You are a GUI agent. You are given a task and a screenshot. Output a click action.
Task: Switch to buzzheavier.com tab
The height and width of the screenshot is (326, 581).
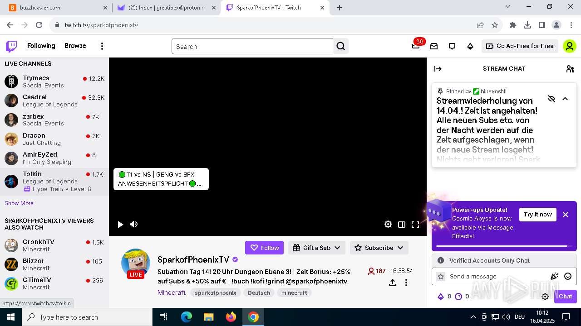58,8
